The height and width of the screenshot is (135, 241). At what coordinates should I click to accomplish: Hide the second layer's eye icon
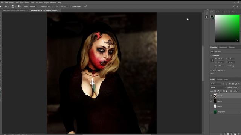click(x=212, y=101)
